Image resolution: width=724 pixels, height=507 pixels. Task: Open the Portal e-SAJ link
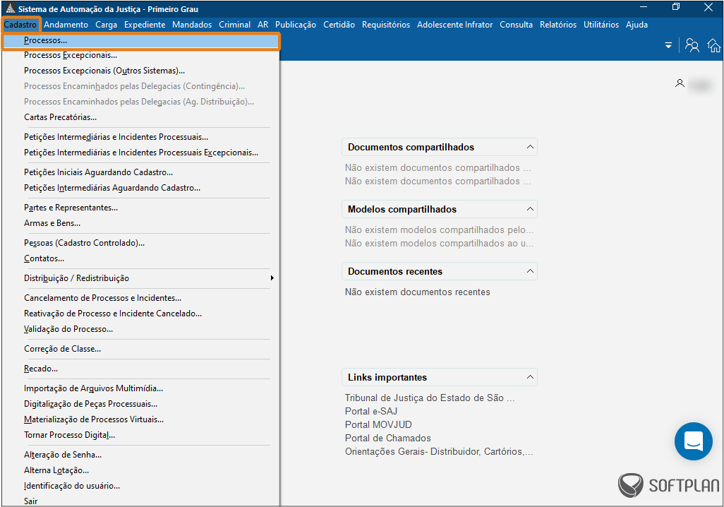[371, 412]
